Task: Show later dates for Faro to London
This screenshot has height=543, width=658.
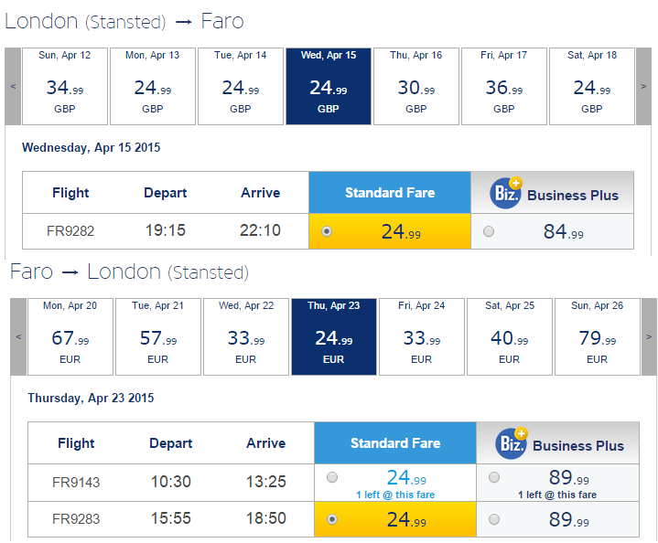Action: click(x=649, y=336)
